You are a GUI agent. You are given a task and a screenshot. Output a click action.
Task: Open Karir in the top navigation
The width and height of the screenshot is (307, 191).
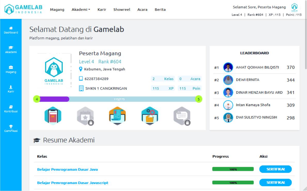pyautogui.click(x=102, y=9)
